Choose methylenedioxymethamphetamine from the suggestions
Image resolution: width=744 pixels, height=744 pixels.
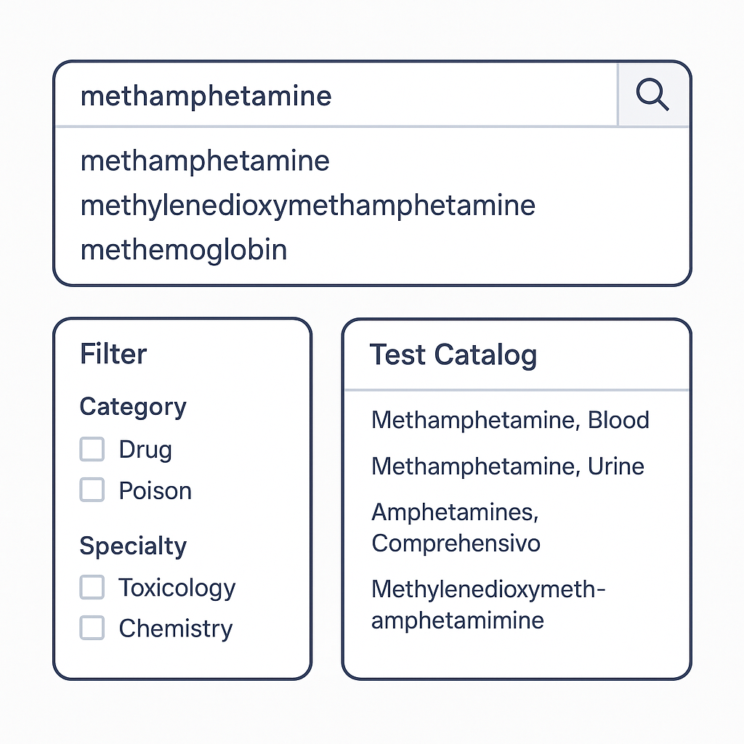(308, 206)
